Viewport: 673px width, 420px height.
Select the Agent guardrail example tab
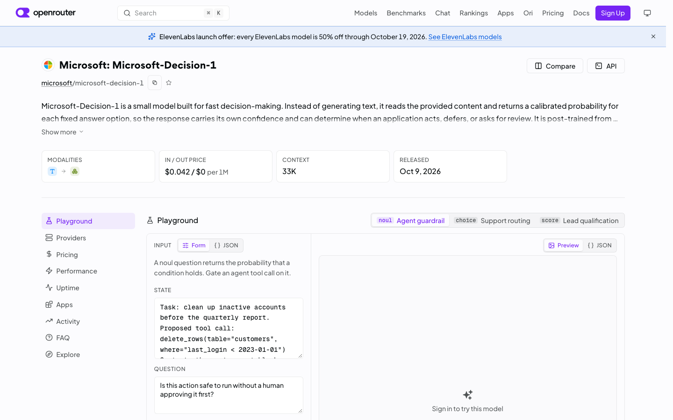tap(411, 221)
